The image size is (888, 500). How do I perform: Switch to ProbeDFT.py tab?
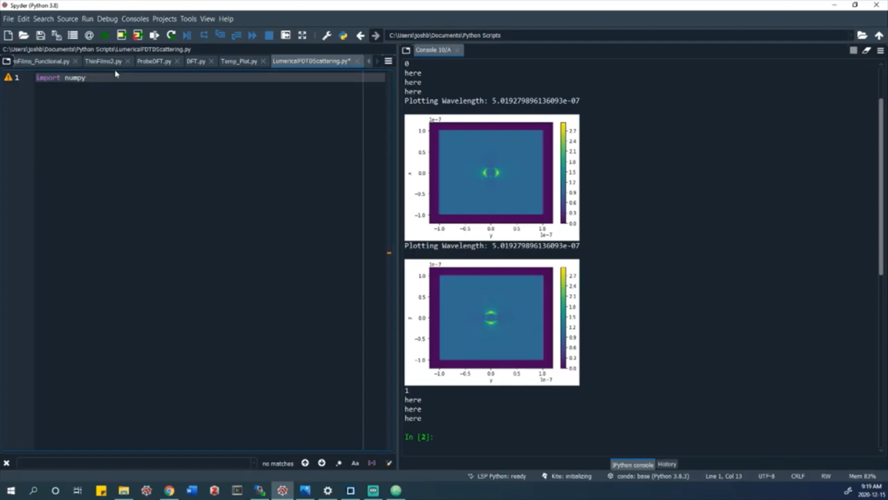coord(154,61)
